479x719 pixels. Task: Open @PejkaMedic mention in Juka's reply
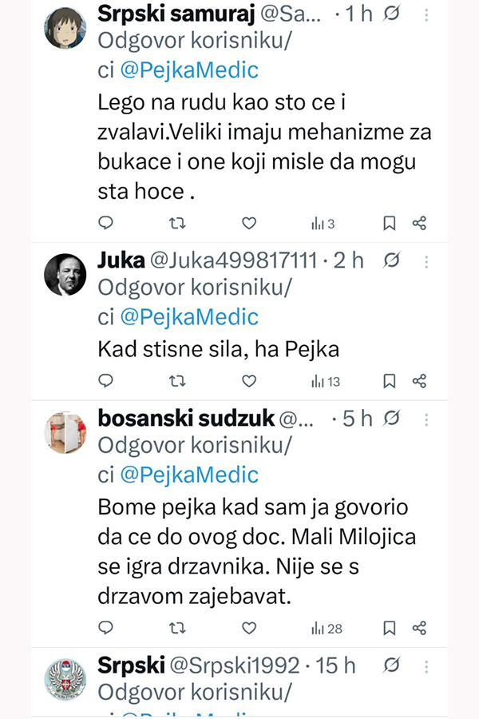click(x=189, y=317)
